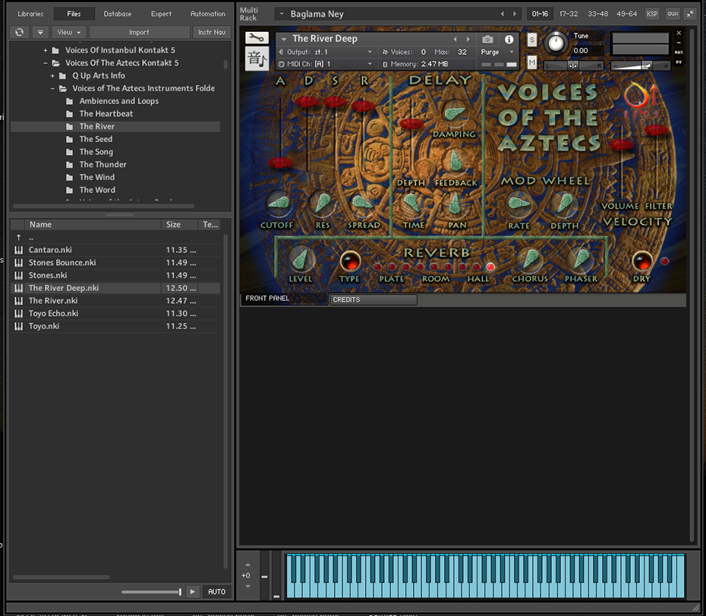706x616 pixels.
Task: Select the previous instrument preset arrow for The River Deep
Action: click(455, 39)
